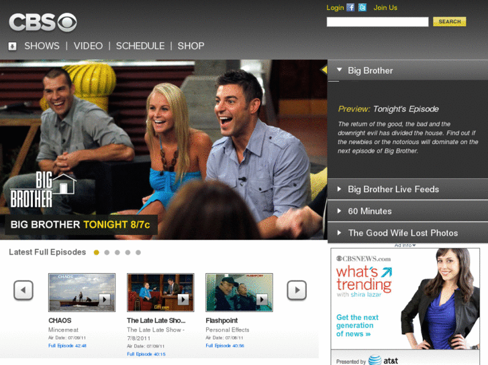488x365 pixels.
Task: Open the Ad Info dropdown
Action: (x=405, y=245)
